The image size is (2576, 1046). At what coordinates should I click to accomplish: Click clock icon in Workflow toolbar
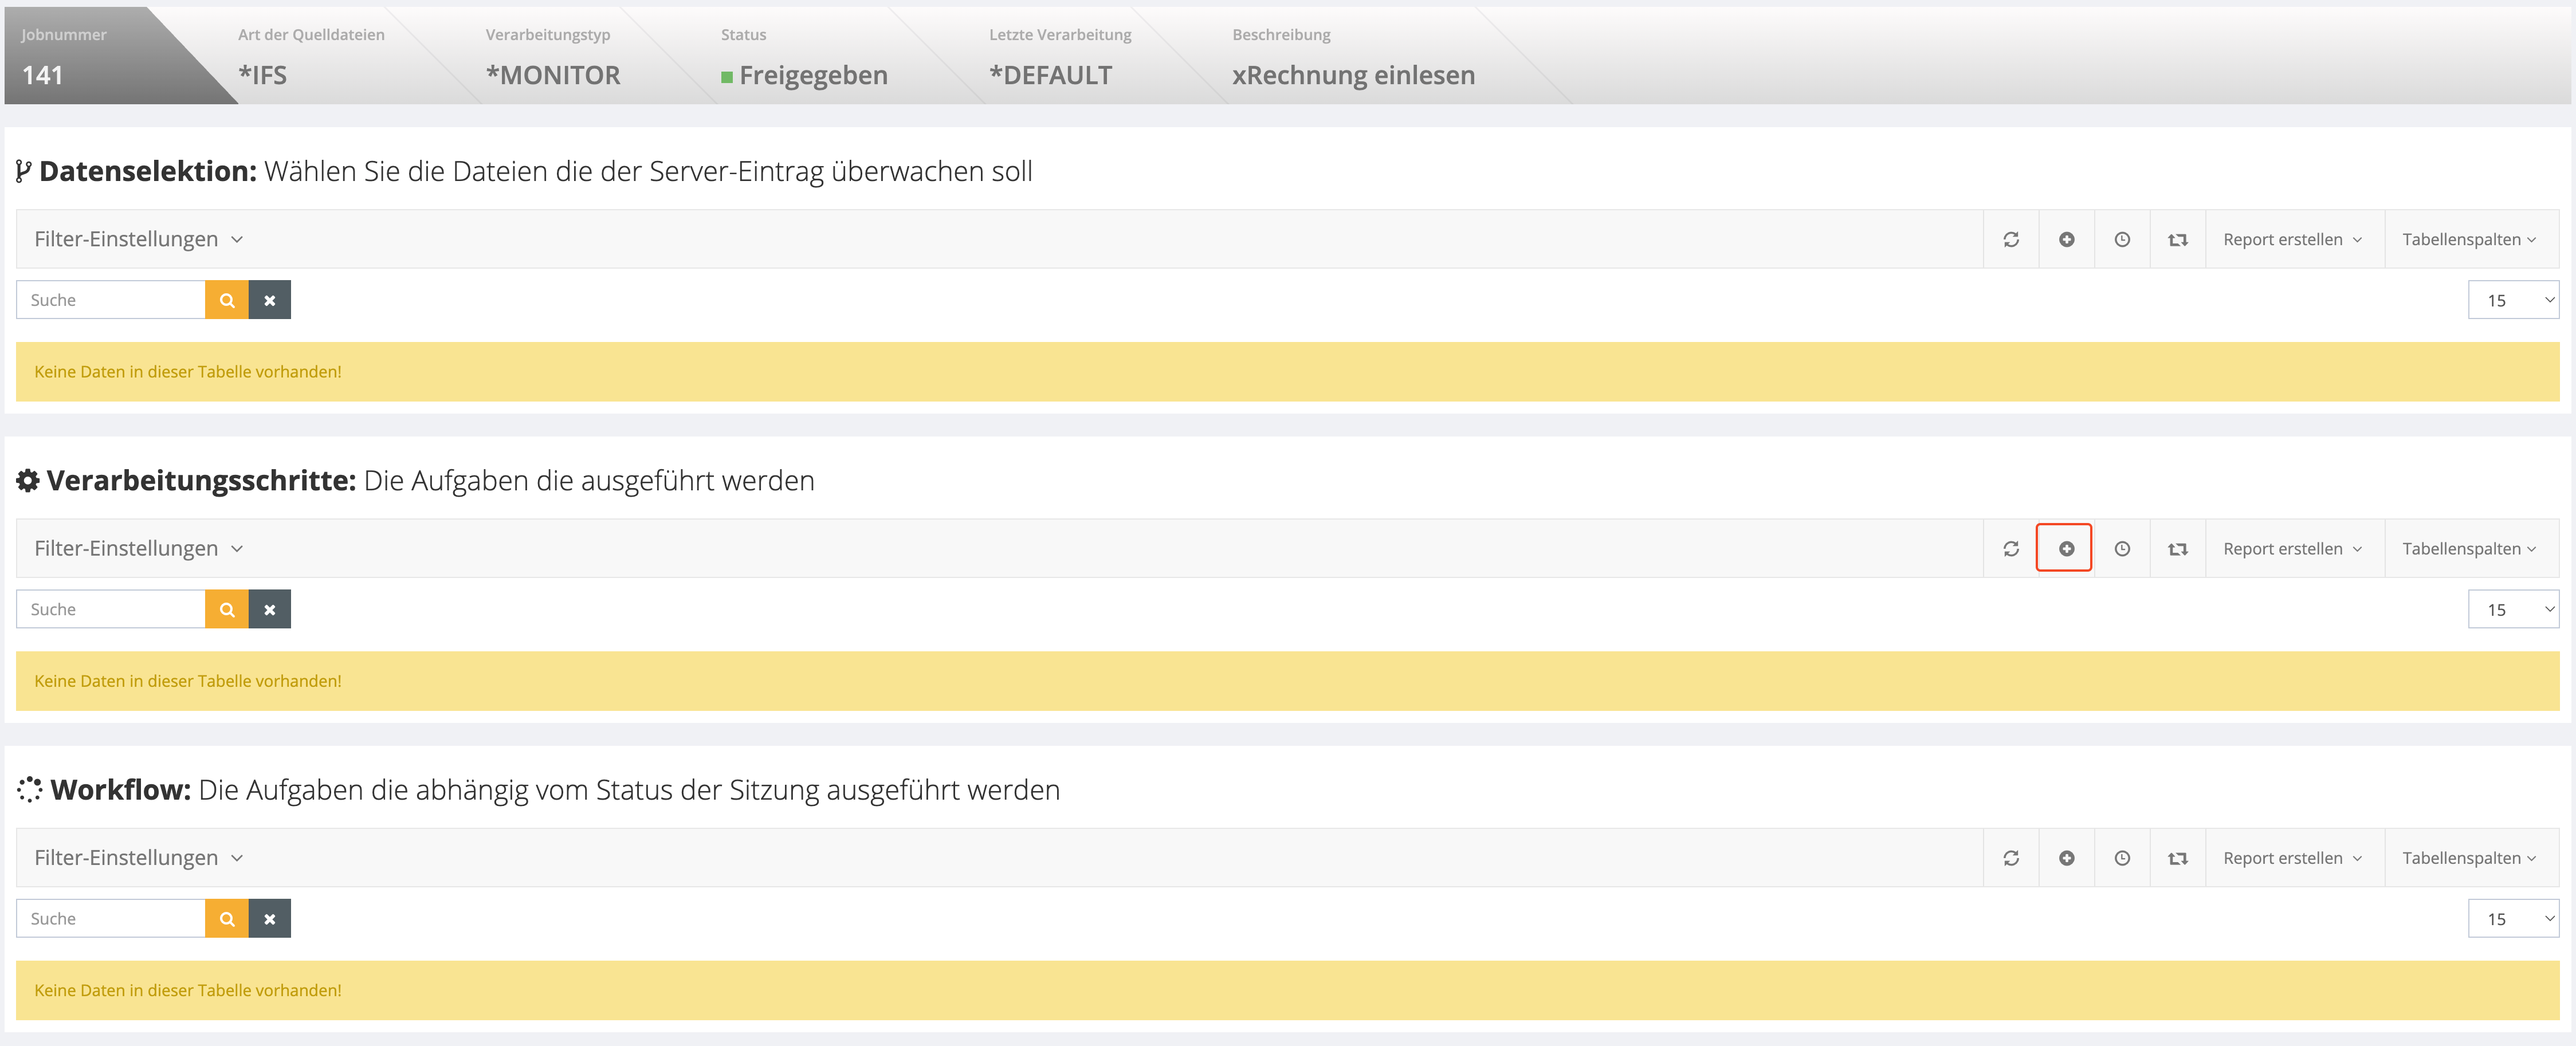[2121, 857]
